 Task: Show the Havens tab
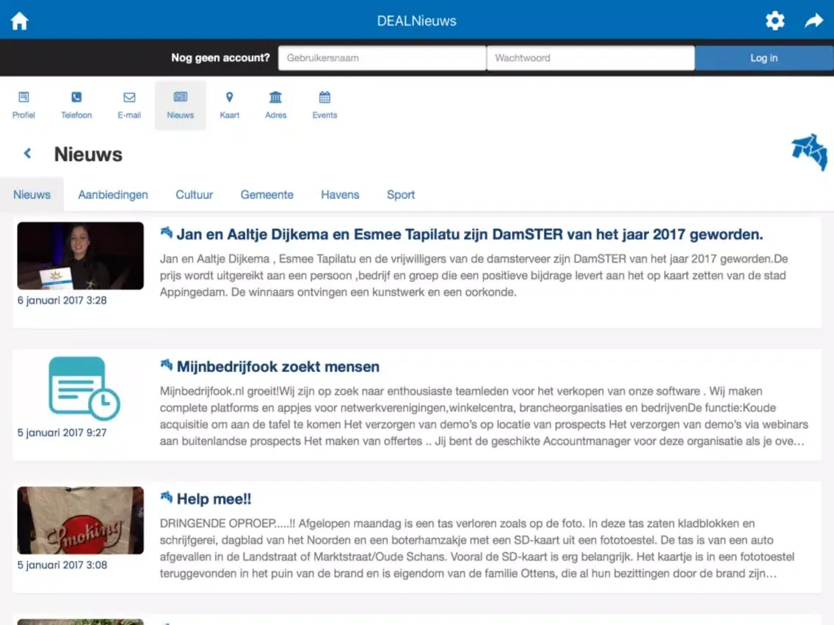(x=340, y=194)
